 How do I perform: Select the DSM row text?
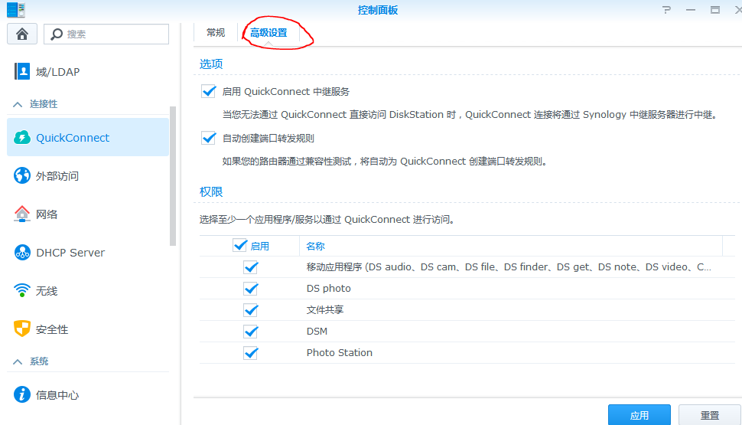point(317,331)
